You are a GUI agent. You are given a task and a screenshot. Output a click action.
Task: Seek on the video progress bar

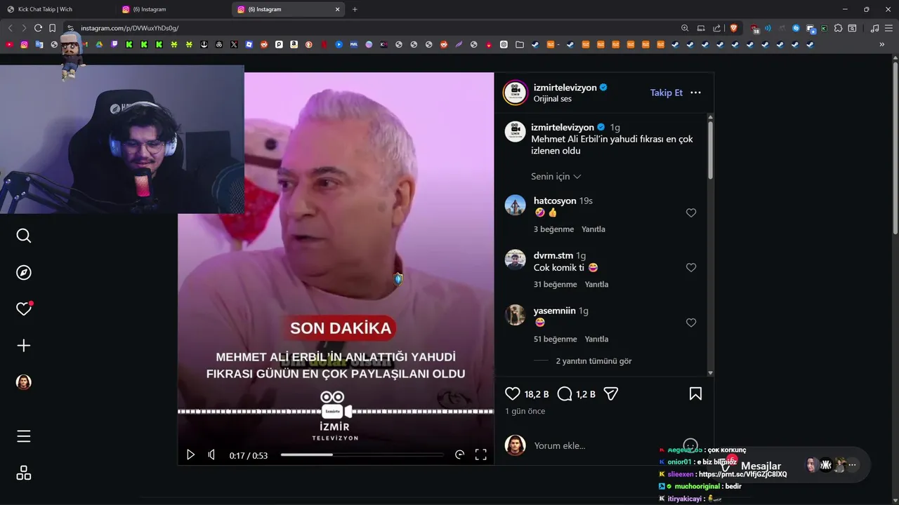click(362, 454)
